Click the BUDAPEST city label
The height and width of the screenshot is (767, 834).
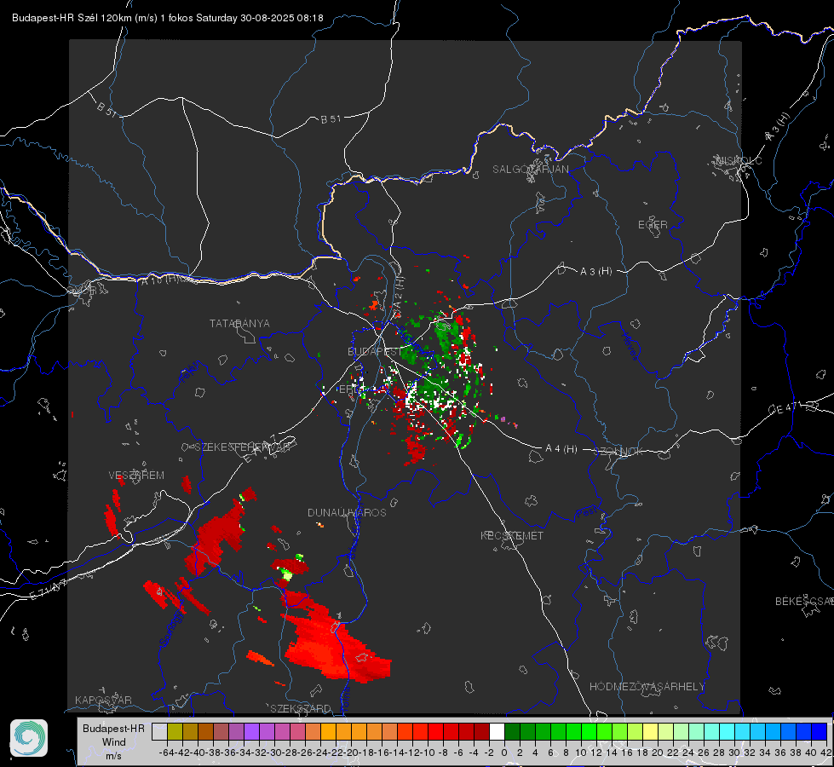point(375,351)
